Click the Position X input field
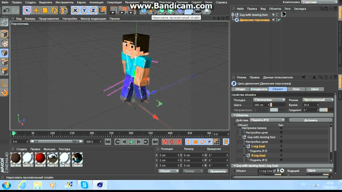Viewport: 342px width, 192px height. point(169,155)
